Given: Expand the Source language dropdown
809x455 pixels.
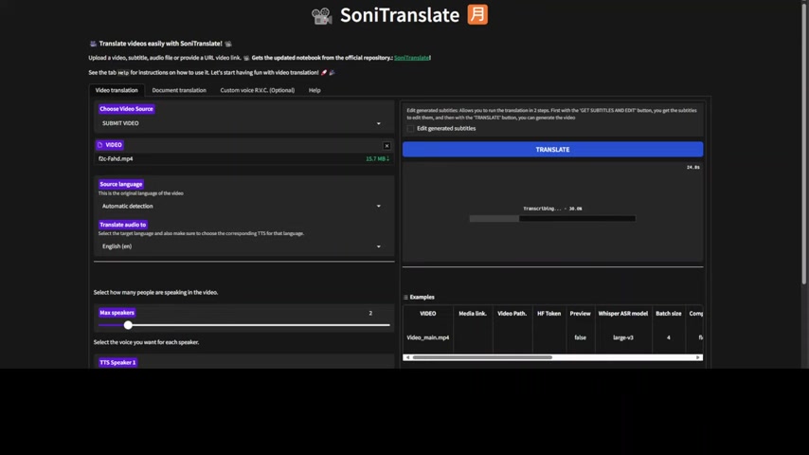Looking at the screenshot, I should 242,206.
